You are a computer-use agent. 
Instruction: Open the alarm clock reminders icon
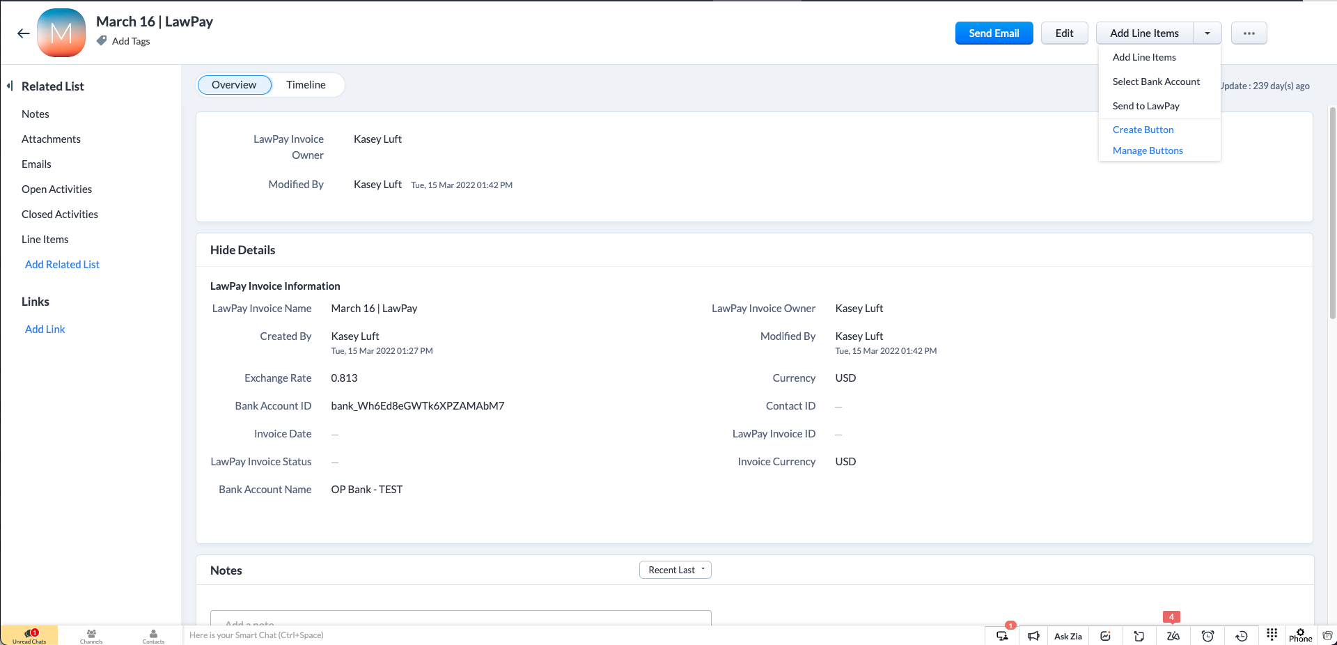coord(1207,635)
